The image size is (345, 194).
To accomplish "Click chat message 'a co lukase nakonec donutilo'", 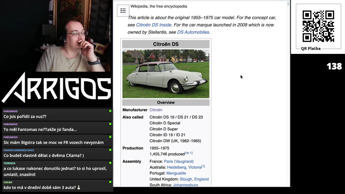I will pyautogui.click(x=55, y=171).
